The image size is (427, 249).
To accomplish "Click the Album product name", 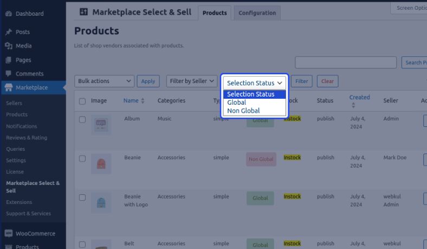I will pyautogui.click(x=132, y=119).
